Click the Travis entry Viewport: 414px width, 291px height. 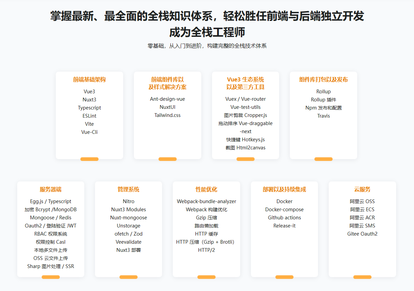[323, 116]
